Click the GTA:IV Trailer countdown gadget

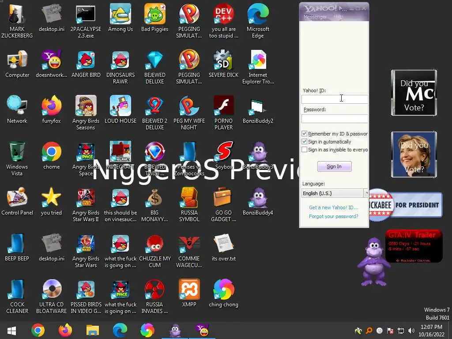point(414,246)
